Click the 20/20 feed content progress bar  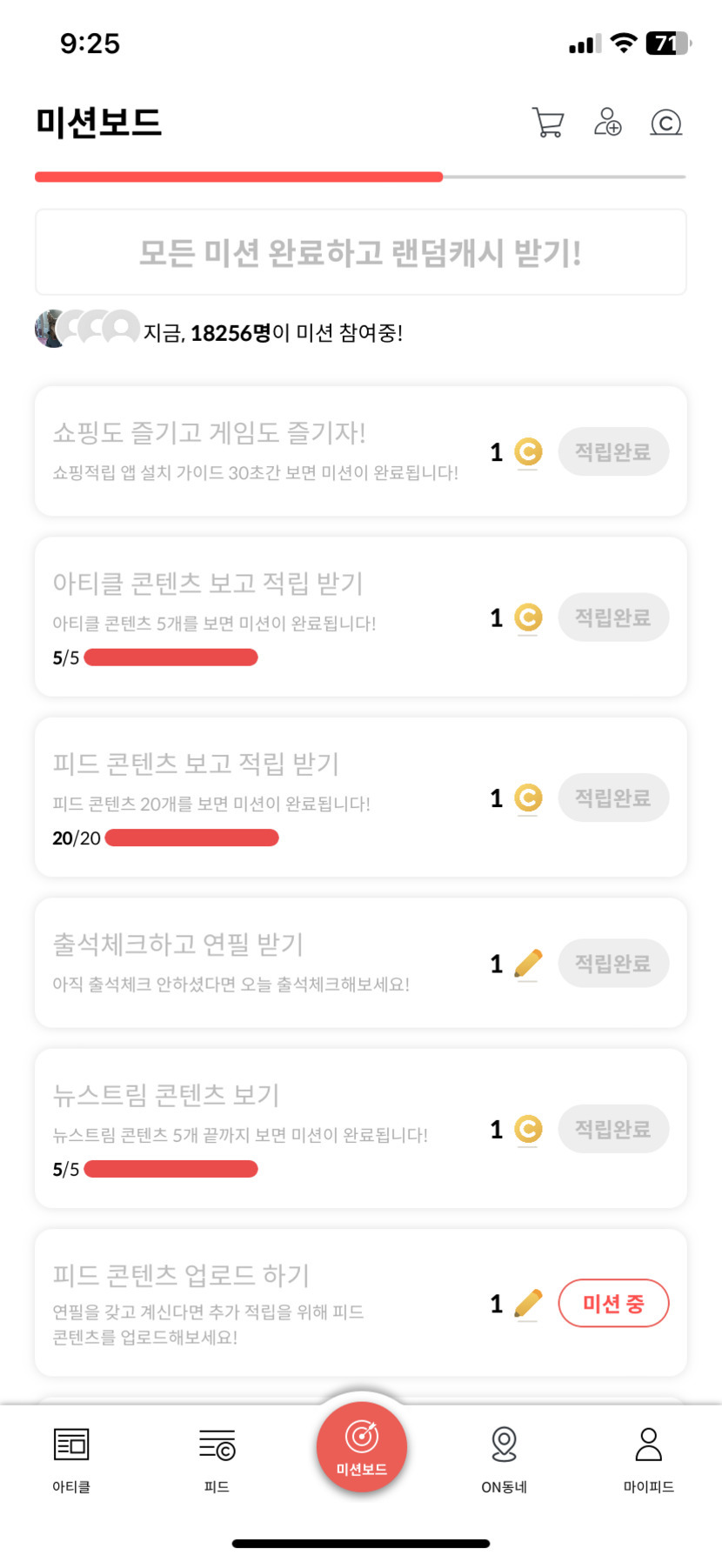191,838
